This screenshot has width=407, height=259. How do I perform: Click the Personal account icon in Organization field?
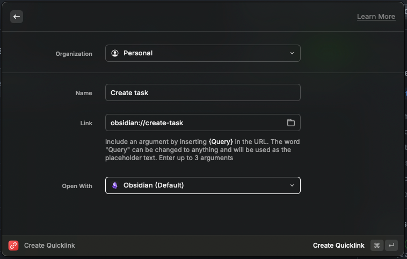115,53
